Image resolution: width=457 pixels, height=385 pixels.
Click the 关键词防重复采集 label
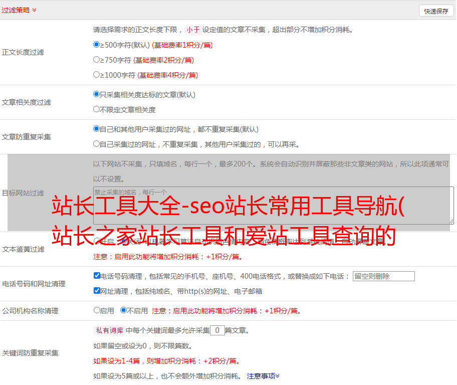[30, 353]
